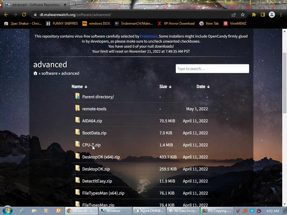The width and height of the screenshot is (287, 215).
Task: Click the site lock icon in address bar
Action: click(35, 15)
